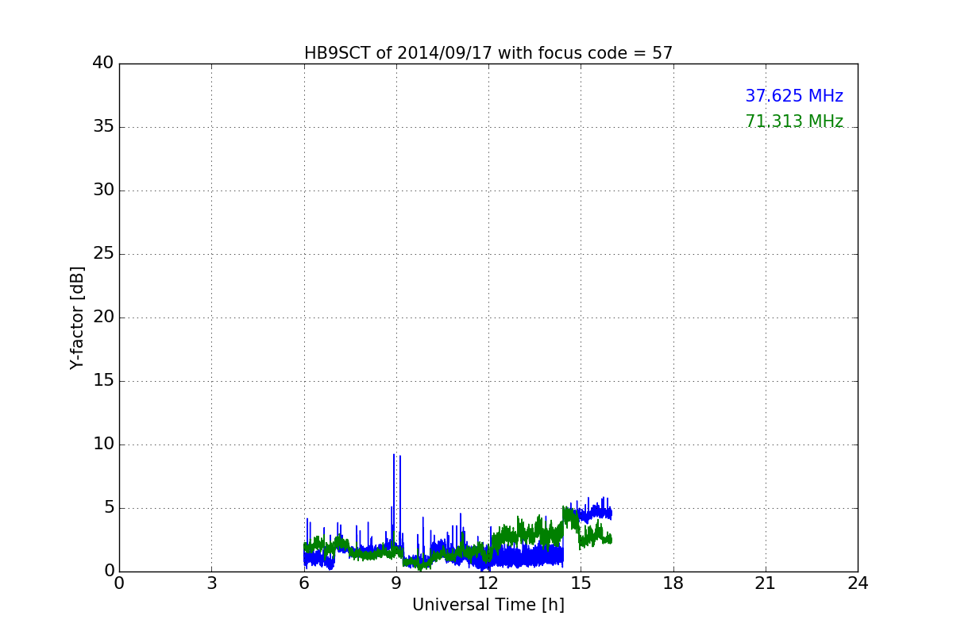Click y-axis tick label '25'
Viewport: 953px width, 635px height.
pos(103,254)
